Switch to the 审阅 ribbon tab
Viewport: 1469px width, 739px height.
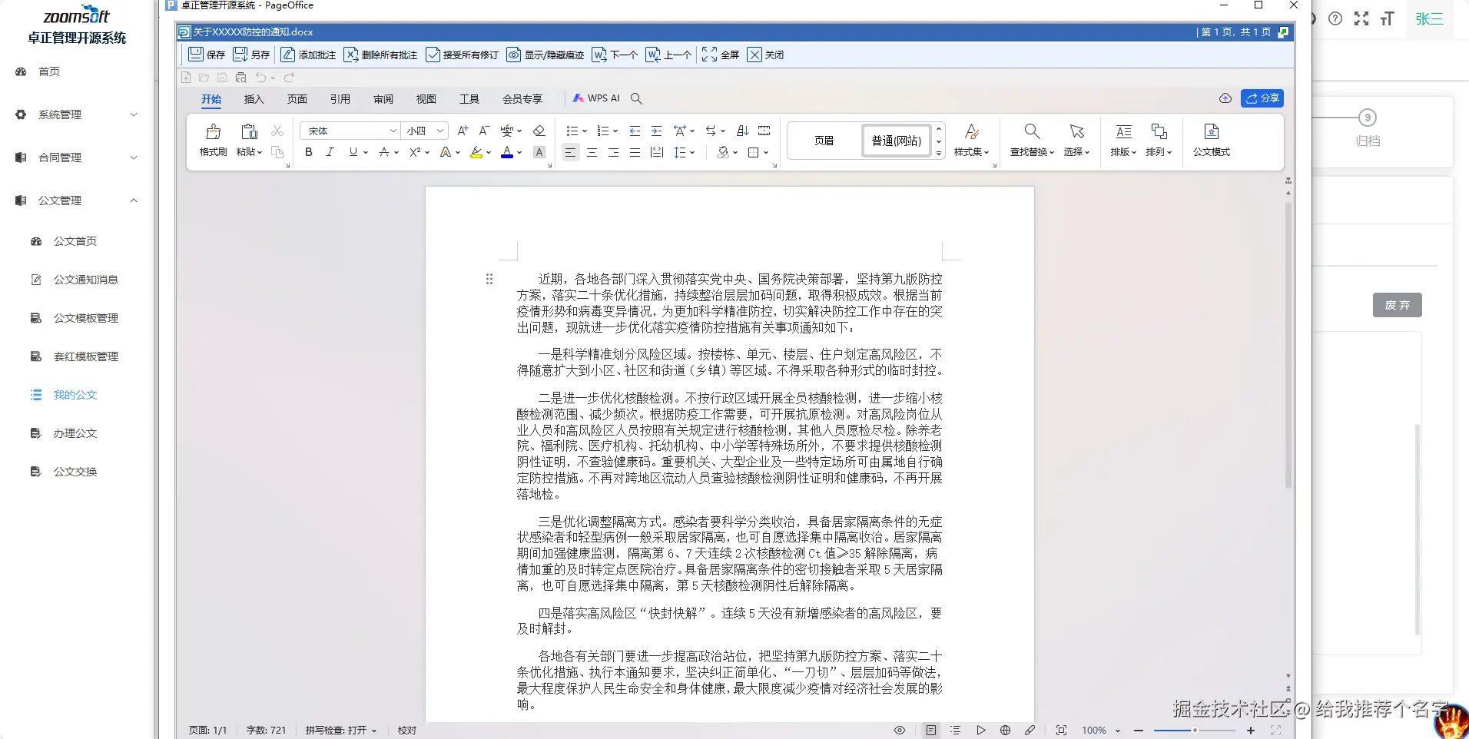tap(383, 99)
